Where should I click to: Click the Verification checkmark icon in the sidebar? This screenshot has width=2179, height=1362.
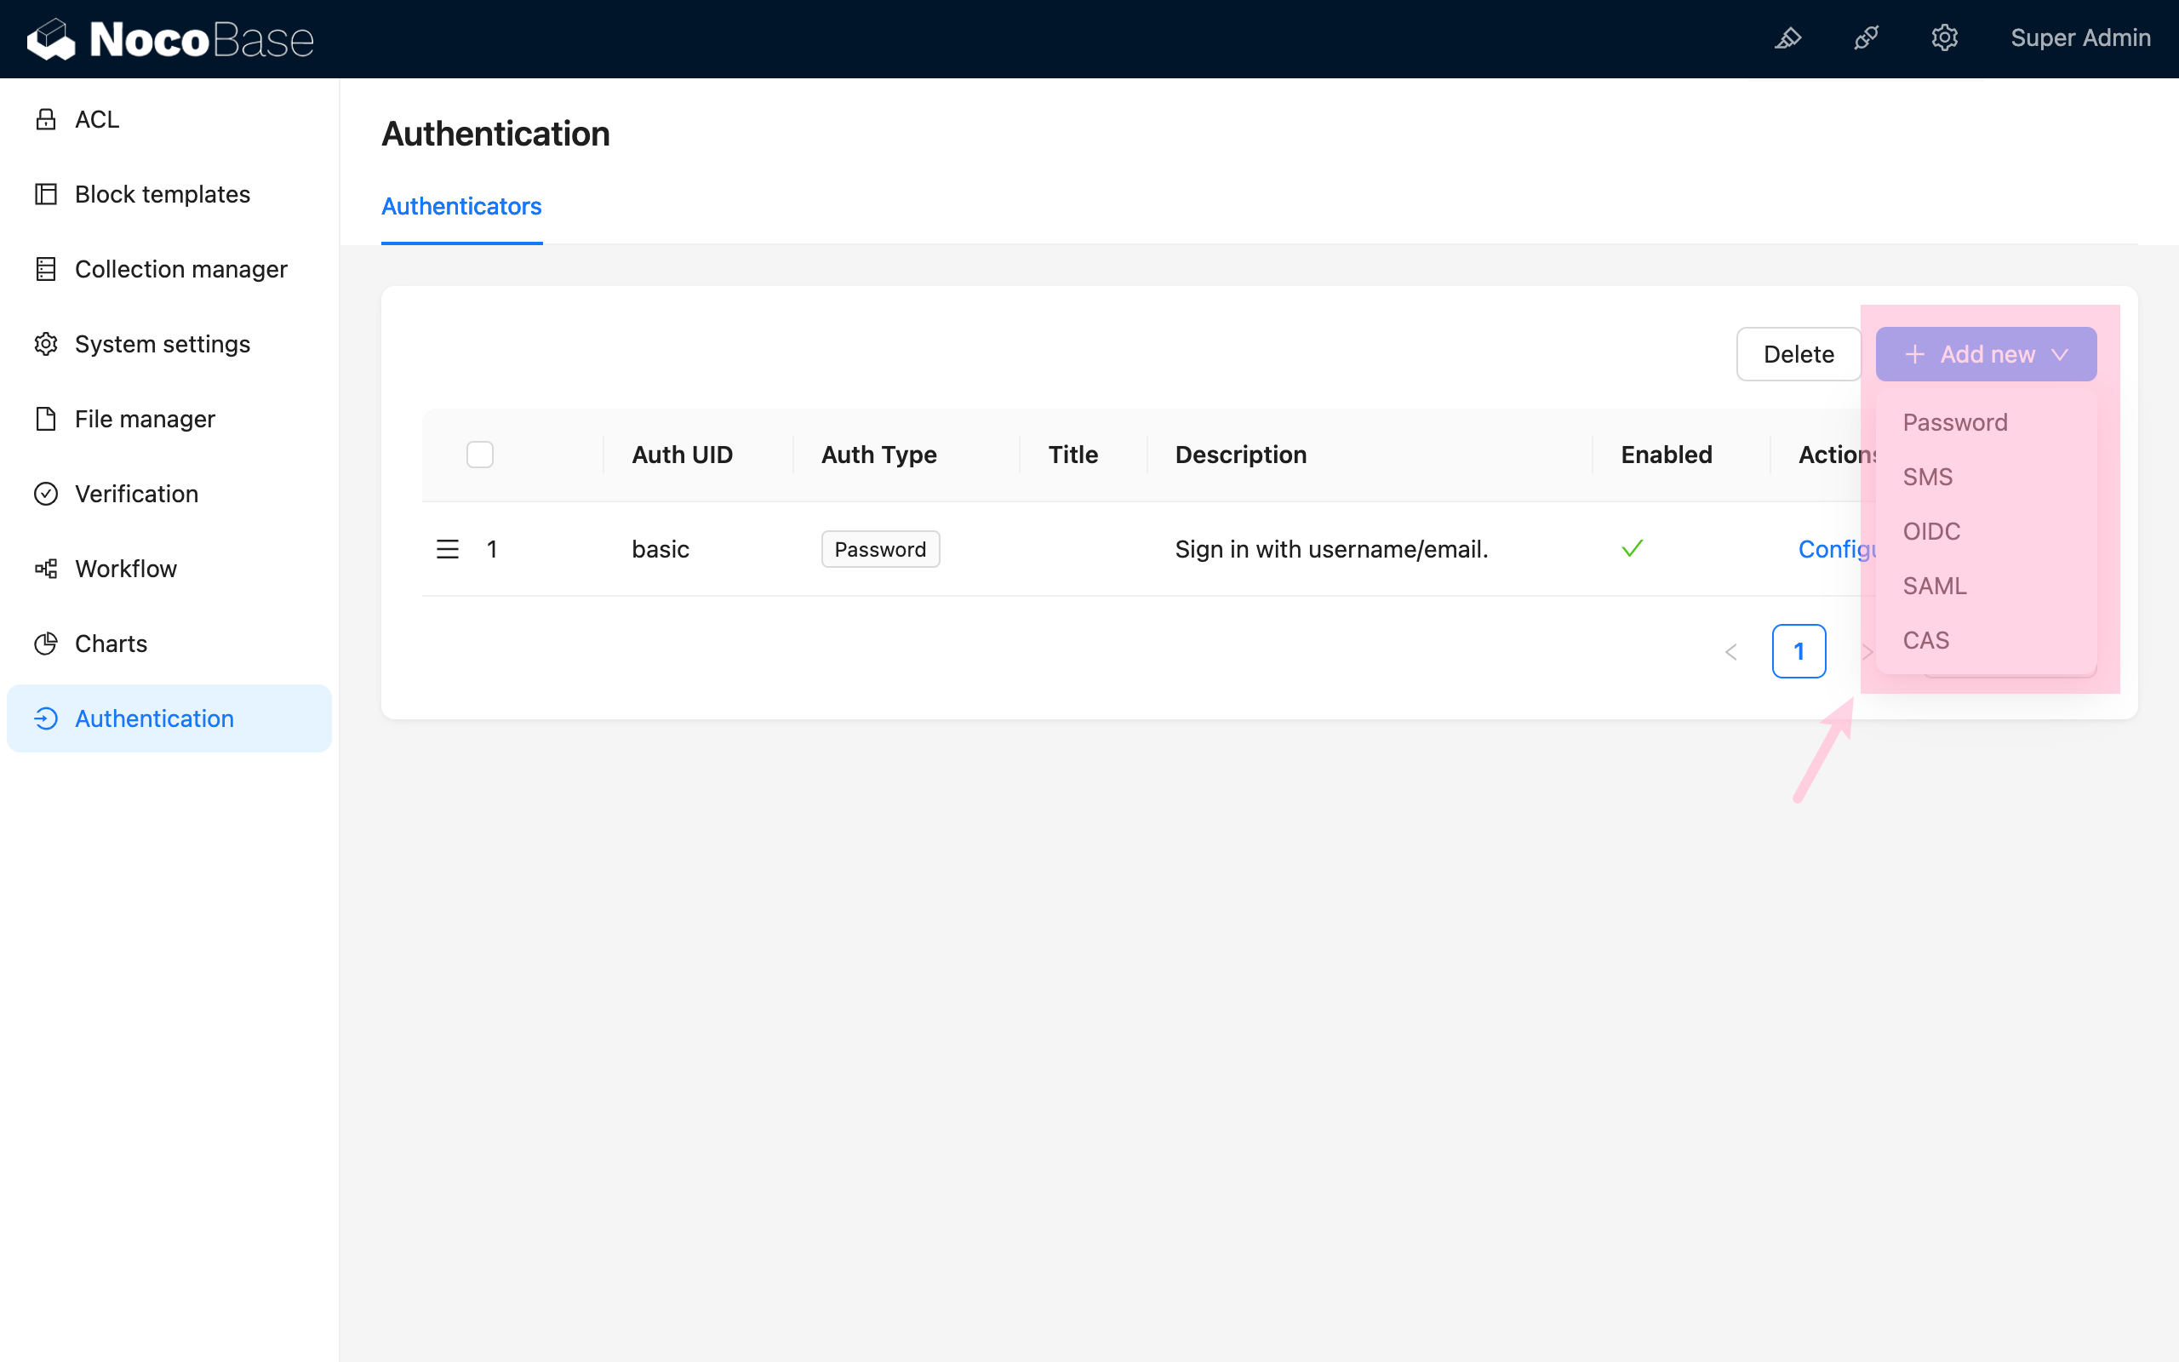click(46, 494)
